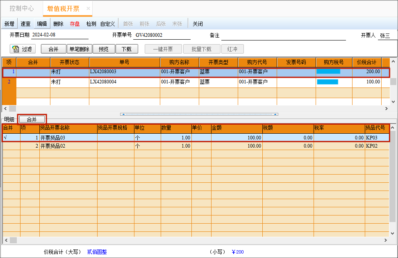The image size is (398, 258).
Task: Click detail cell 开票货品03
Action: coord(68,138)
